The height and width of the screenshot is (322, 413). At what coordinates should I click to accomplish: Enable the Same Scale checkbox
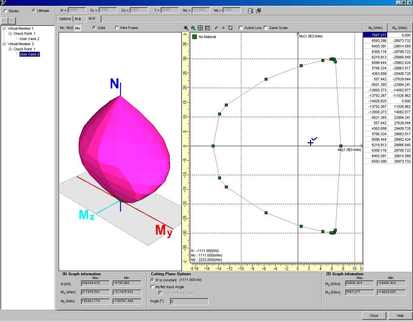pyautogui.click(x=265, y=28)
